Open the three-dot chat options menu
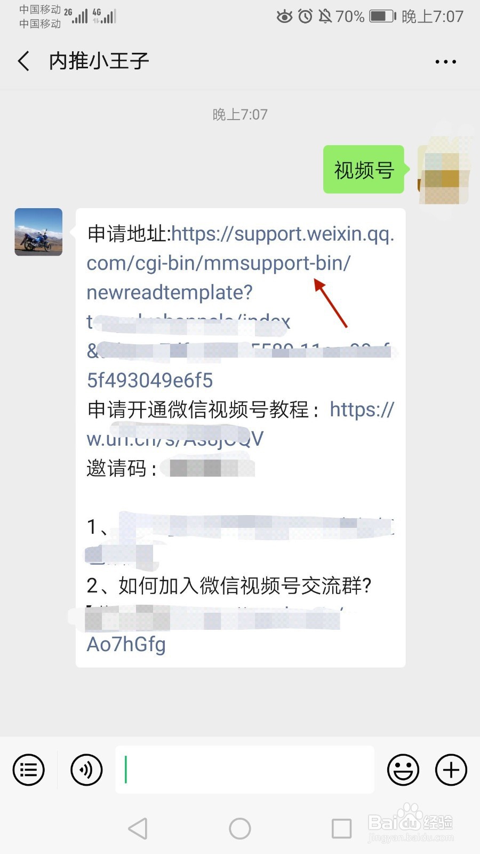Screen dimensions: 480x854 tap(445, 62)
